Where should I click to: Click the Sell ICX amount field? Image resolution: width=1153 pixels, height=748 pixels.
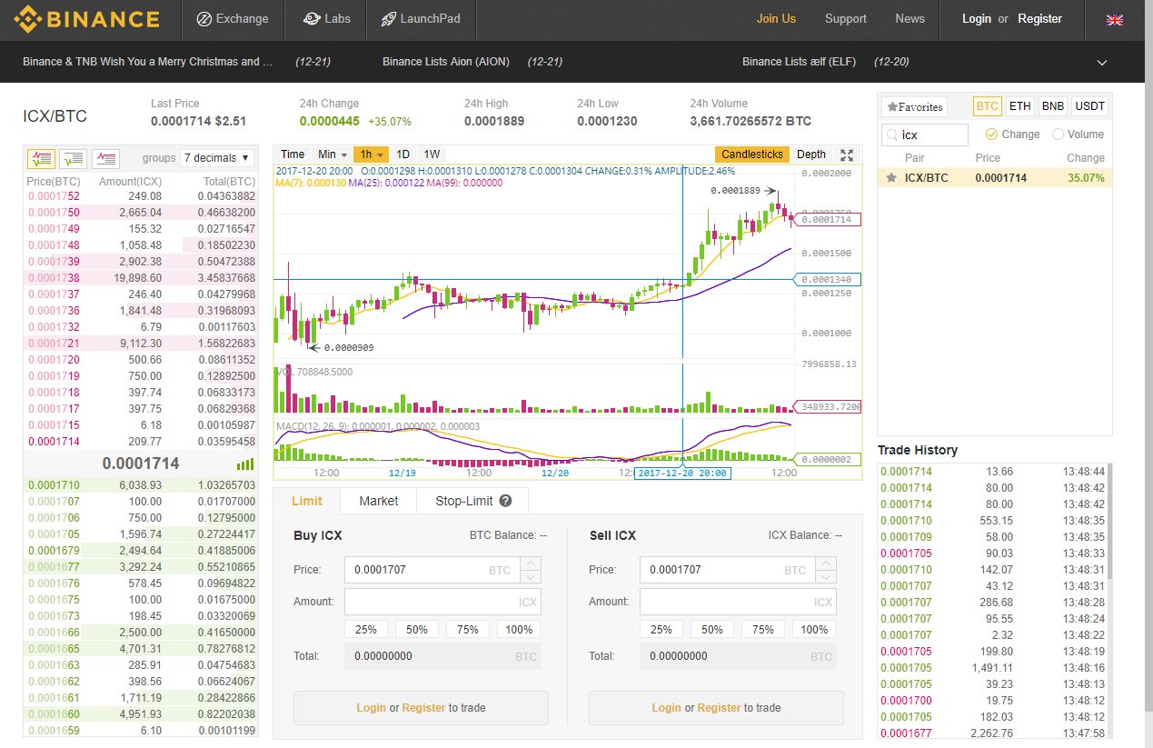coord(738,602)
